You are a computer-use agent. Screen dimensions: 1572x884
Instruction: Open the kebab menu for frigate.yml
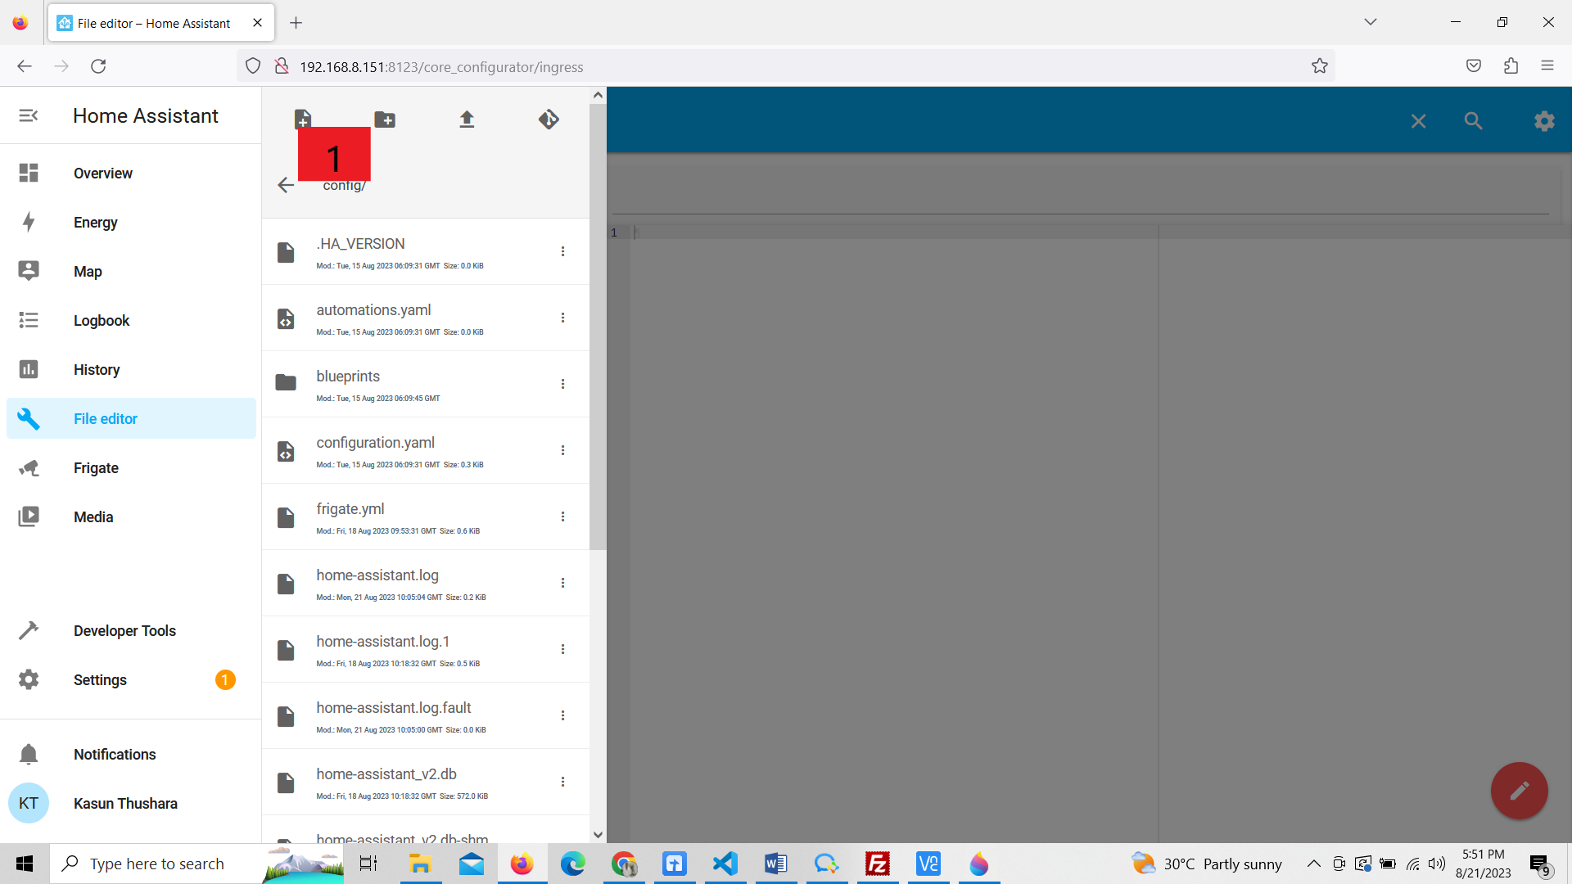pyautogui.click(x=562, y=516)
